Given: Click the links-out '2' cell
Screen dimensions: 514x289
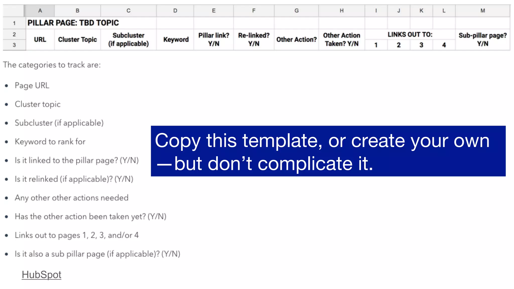Looking at the screenshot, I should 399,45.
